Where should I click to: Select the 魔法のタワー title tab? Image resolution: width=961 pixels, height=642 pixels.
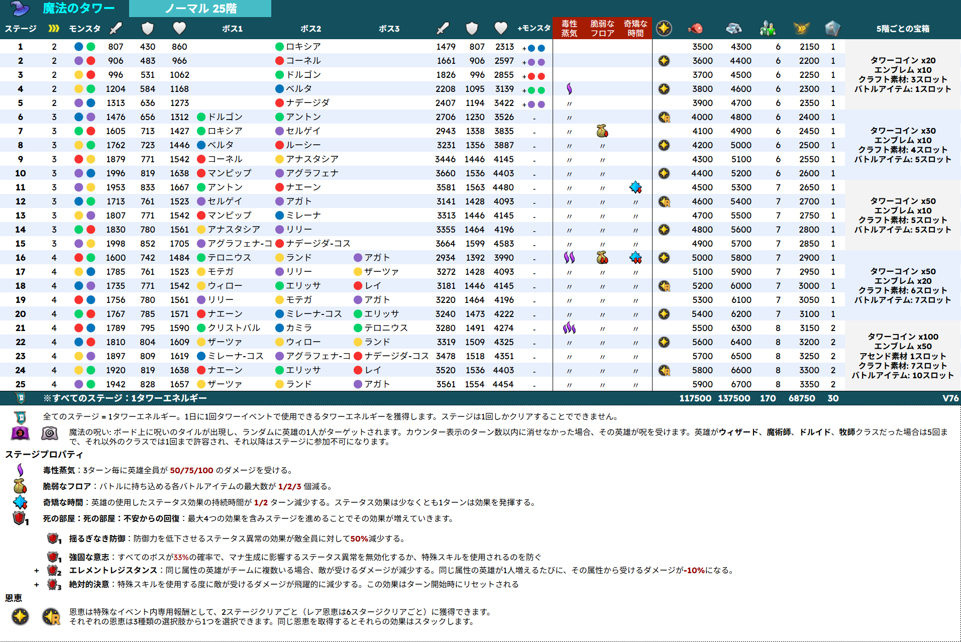pyautogui.click(x=79, y=8)
